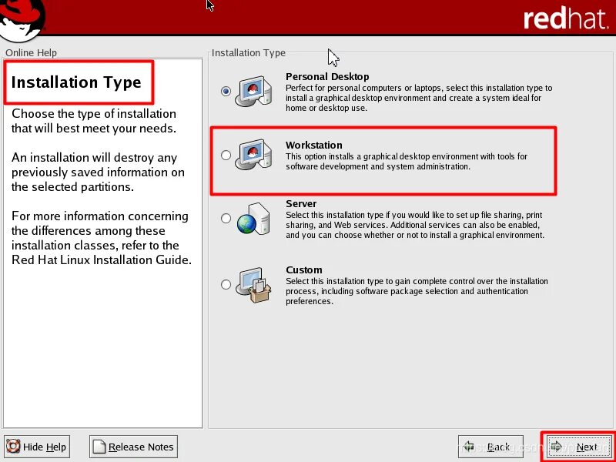Click the Workstation description text
Viewport: 616px width, 462px height.
407,162
